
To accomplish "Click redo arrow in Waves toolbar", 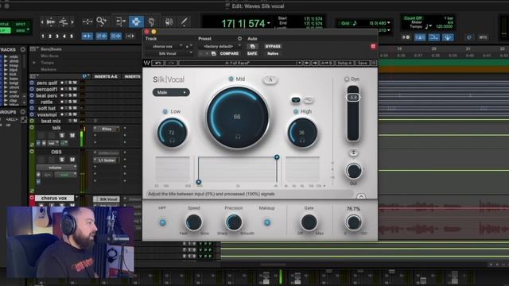I will tap(172, 63).
